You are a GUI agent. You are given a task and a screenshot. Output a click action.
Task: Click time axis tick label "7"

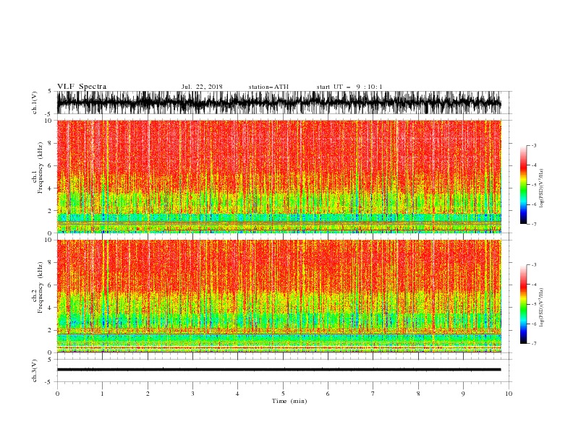373,394
